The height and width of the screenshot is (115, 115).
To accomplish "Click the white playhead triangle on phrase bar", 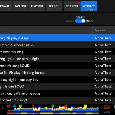I will [x=33, y=114].
